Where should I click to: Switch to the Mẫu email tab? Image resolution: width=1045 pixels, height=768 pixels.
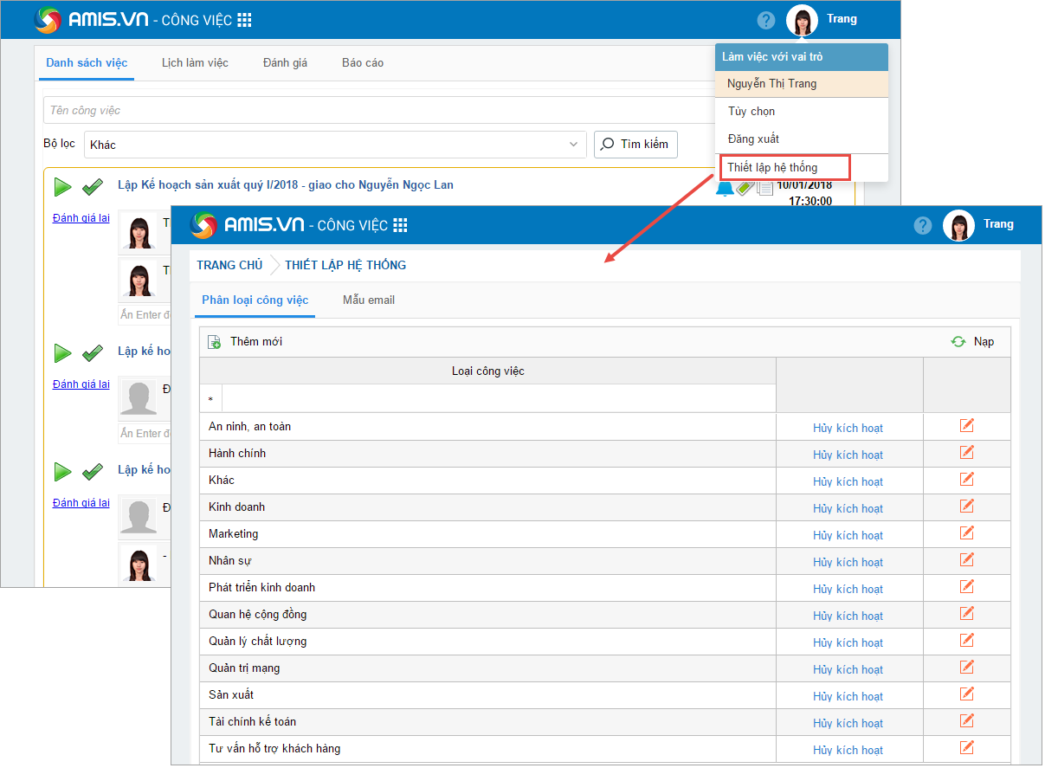[x=369, y=300]
